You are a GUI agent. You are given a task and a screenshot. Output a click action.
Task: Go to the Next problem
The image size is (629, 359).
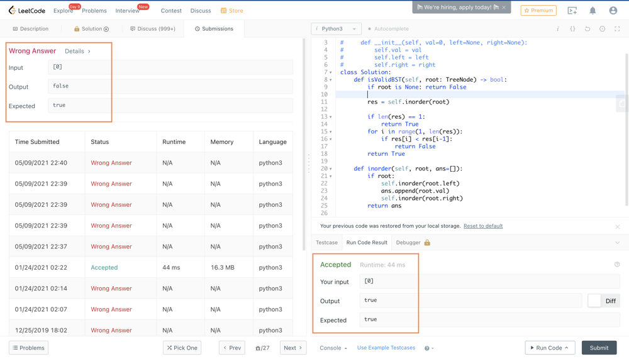(293, 348)
